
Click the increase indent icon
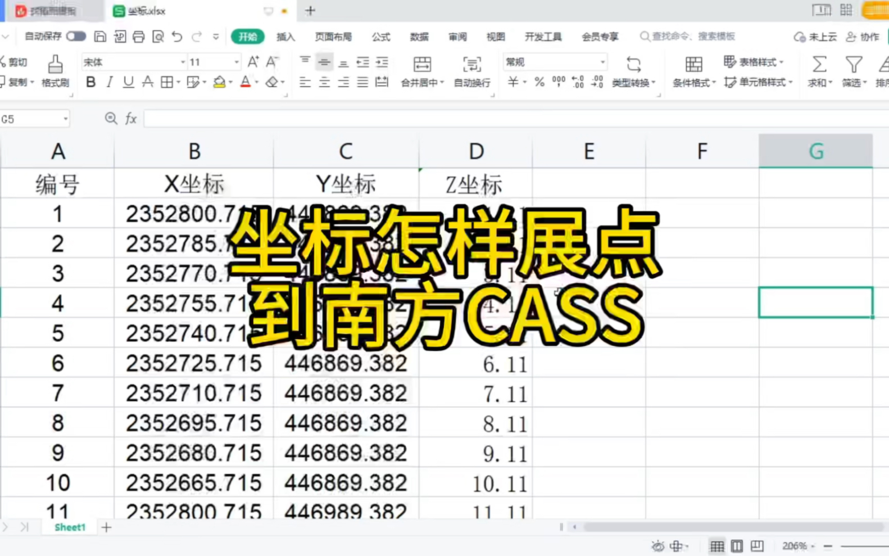[382, 62]
